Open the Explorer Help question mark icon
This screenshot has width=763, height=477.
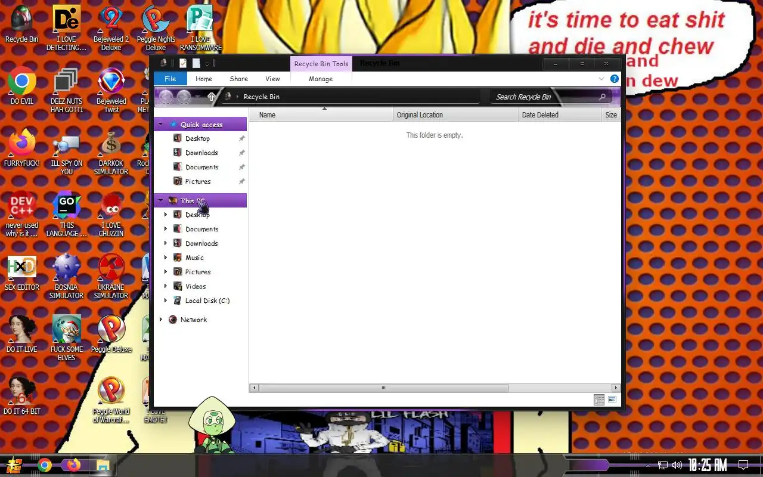(x=614, y=79)
